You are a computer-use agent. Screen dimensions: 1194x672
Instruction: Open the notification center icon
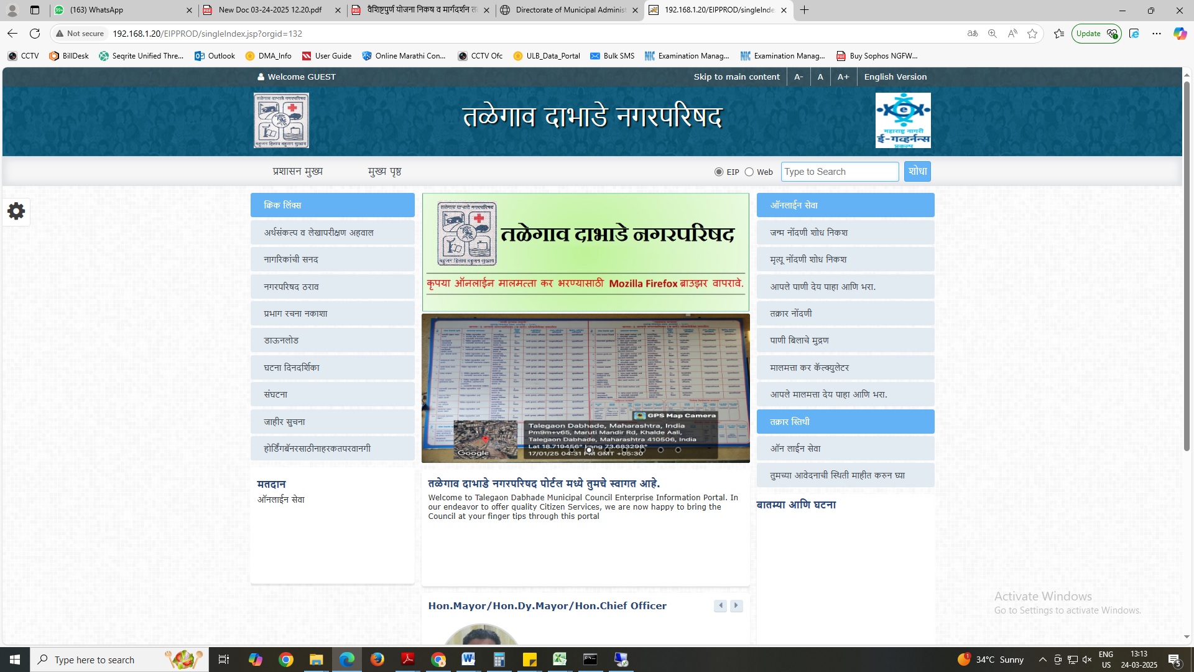pyautogui.click(x=1175, y=660)
